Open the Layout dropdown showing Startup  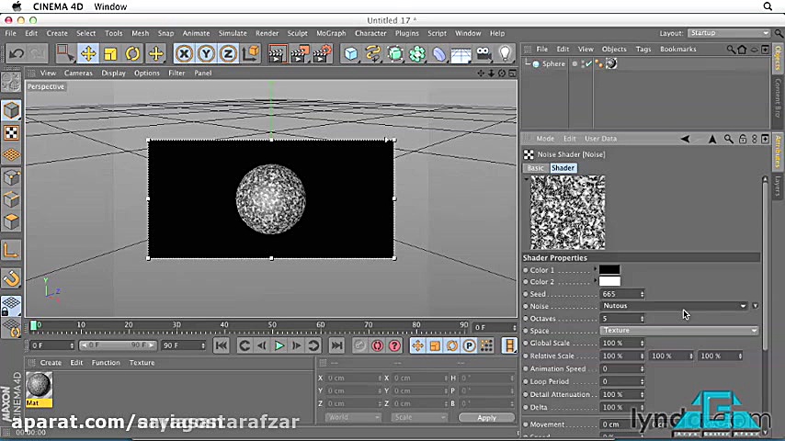pyautogui.click(x=728, y=33)
